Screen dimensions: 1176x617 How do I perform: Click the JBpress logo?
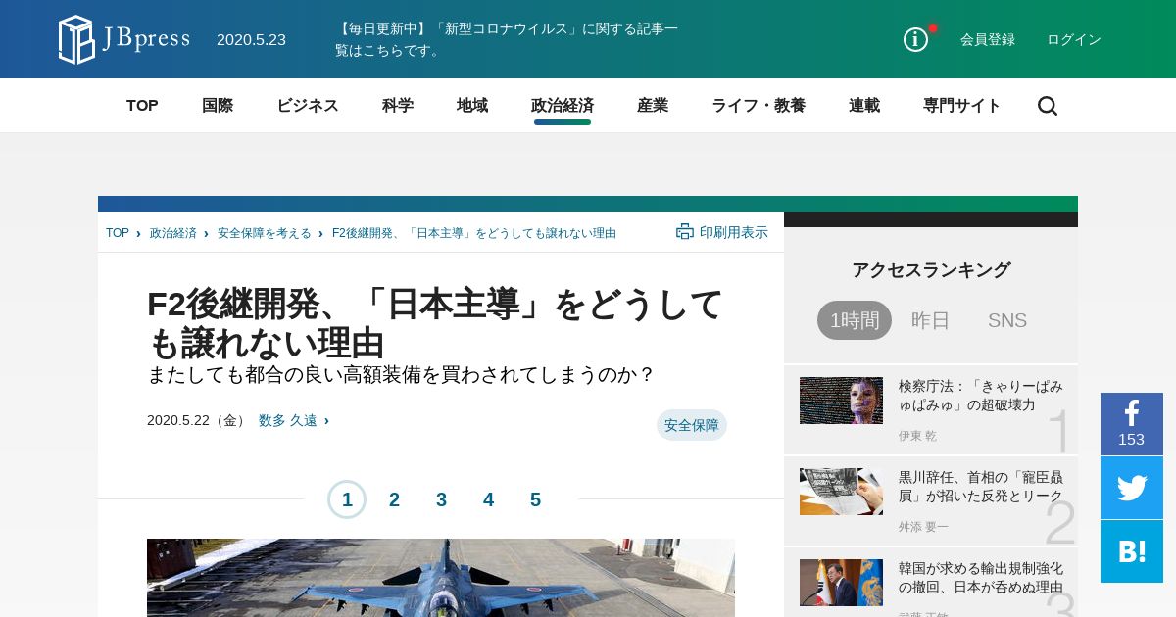pos(123,39)
